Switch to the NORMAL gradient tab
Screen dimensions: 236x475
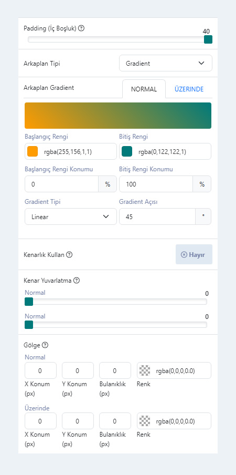[x=144, y=89]
